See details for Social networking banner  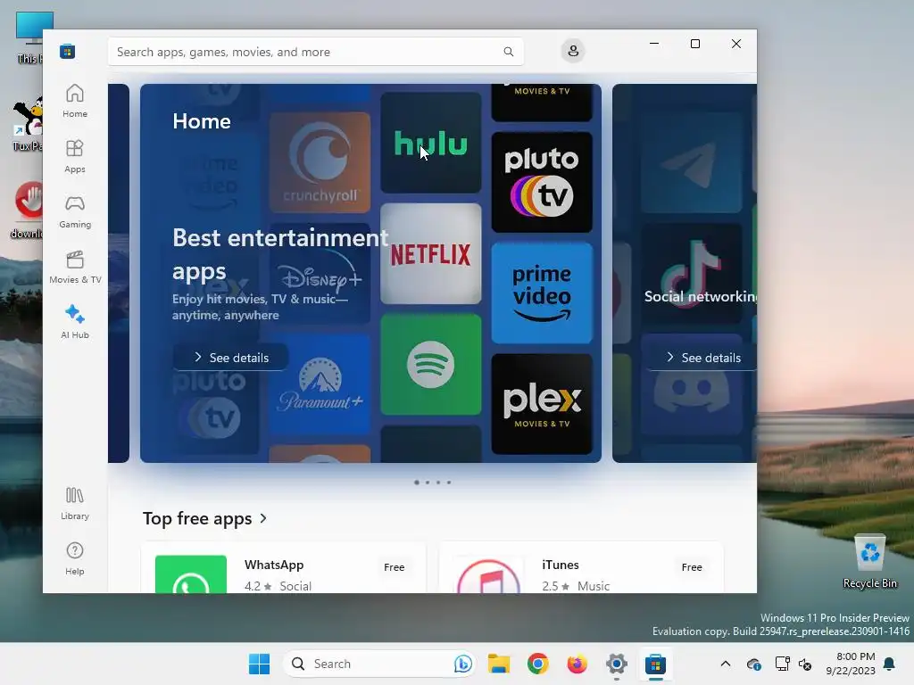(702, 358)
